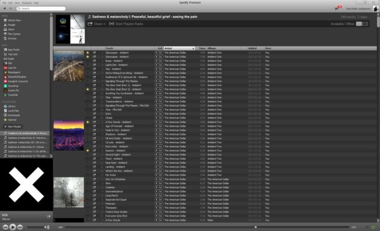Screen dimensions: 380x231
Task: Start Playlist Radio for this playlist
Action: pos(126,24)
